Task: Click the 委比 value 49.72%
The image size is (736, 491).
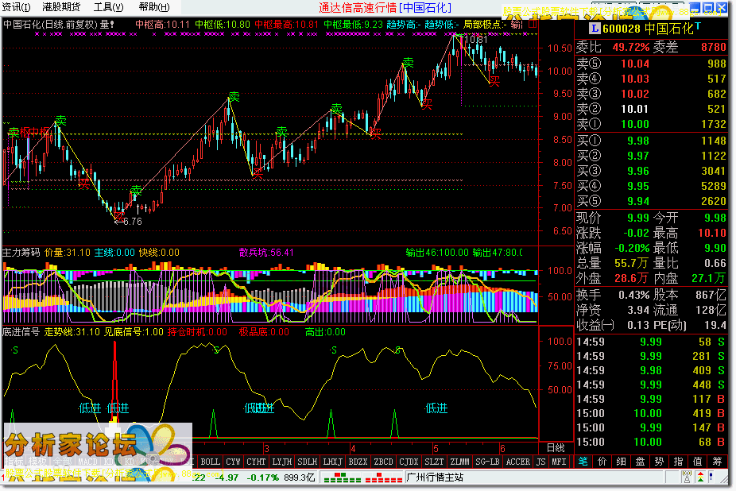Action: (x=631, y=47)
